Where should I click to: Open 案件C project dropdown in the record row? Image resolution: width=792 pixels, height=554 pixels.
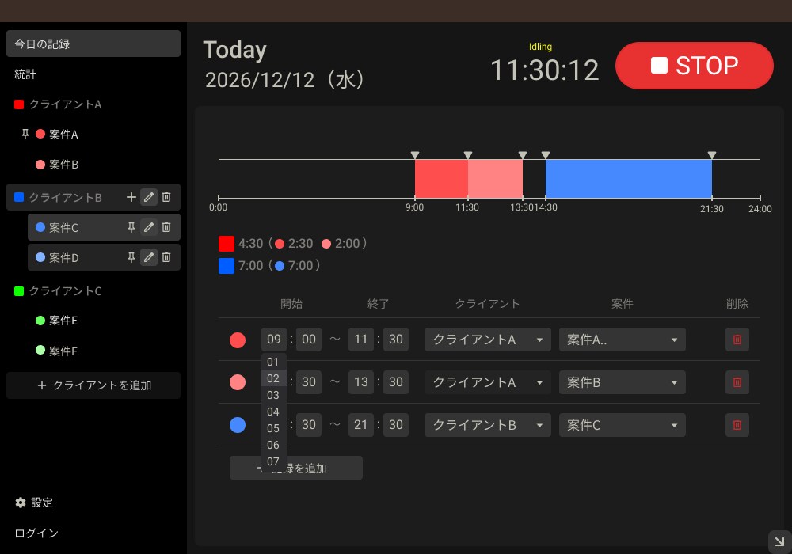point(623,425)
